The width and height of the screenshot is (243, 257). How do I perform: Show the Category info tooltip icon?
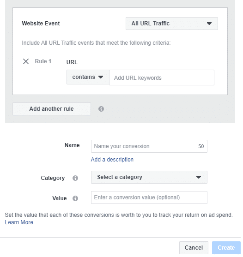(75, 178)
